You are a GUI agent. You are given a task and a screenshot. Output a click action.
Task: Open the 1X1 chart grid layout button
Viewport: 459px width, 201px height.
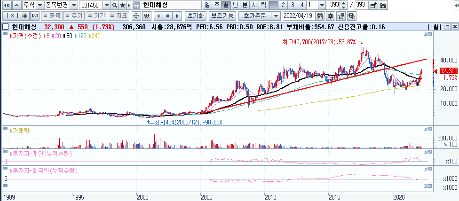coord(16,16)
